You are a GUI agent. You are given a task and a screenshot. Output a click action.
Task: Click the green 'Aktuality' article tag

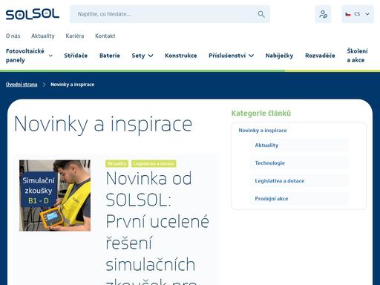(x=117, y=163)
